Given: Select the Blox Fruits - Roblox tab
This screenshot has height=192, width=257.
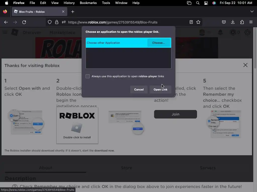Looking at the screenshot, I should (39, 11).
